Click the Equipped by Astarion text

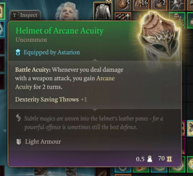[x=51, y=53]
